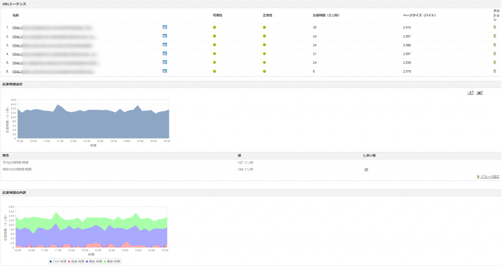503x266 pixels.
Task: Click the action icon for URL row 2
Action: tap(494, 36)
